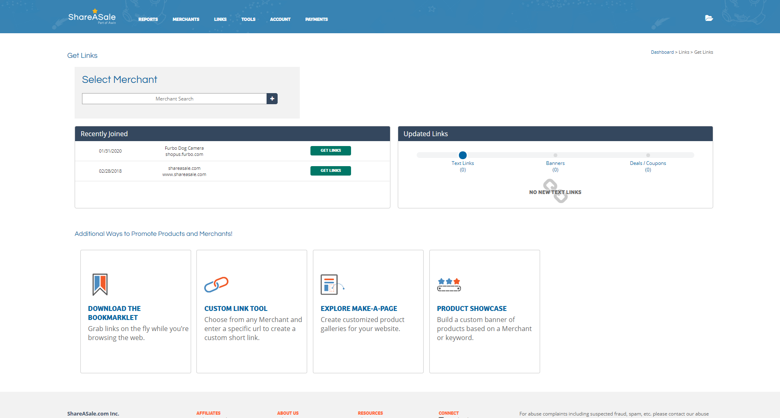780x418 pixels.
Task: Expand the Account navigation menu
Action: click(x=280, y=19)
